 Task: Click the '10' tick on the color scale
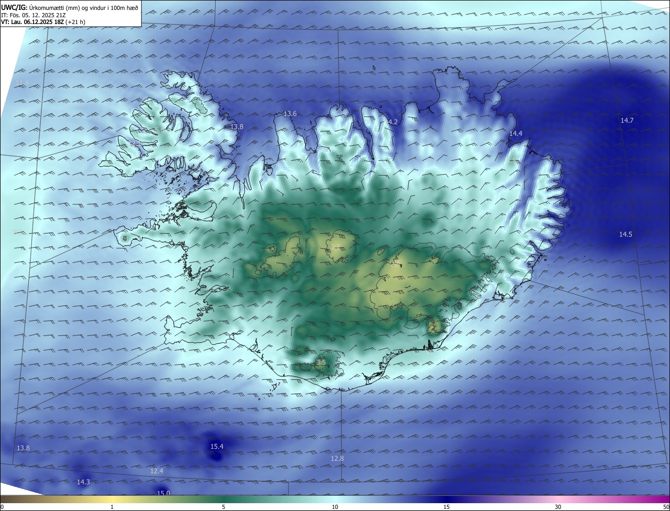(x=335, y=507)
